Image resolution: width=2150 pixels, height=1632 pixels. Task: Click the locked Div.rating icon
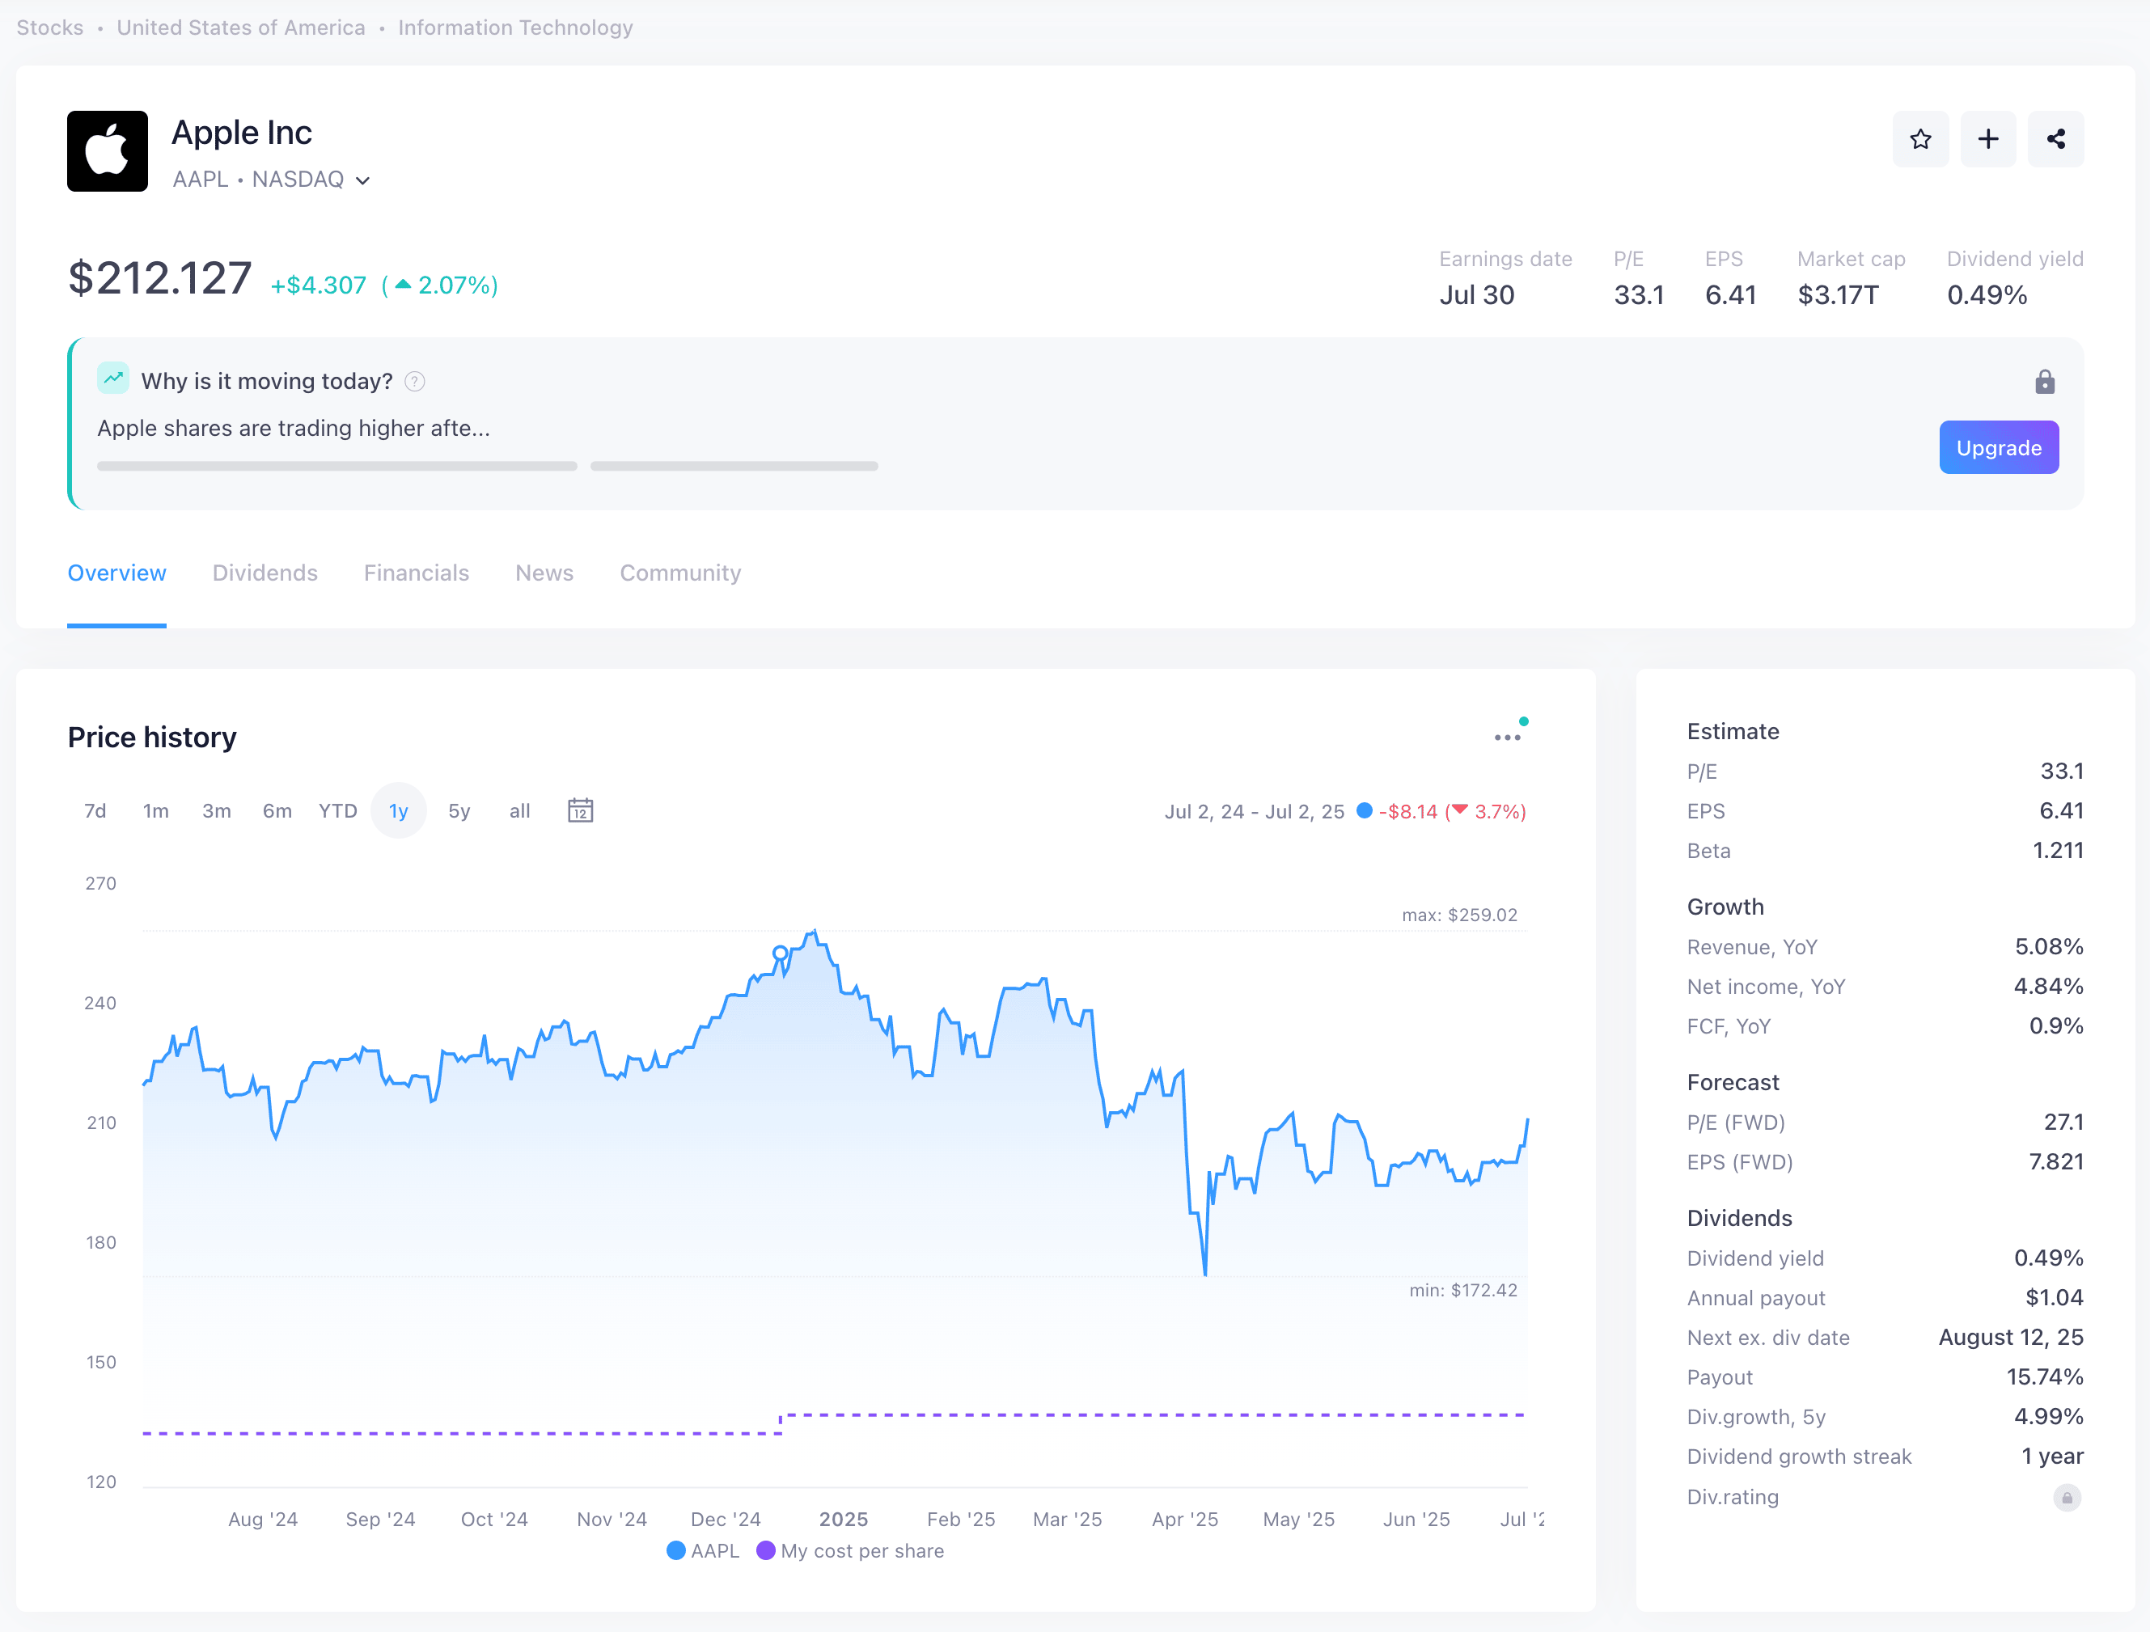pos(2067,1497)
